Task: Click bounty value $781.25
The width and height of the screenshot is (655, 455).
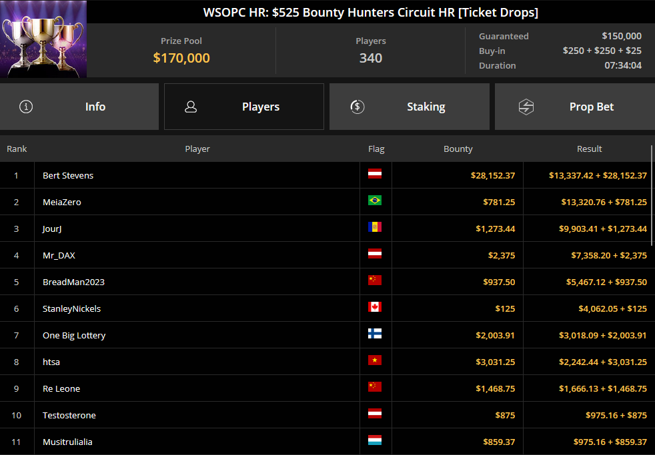Action: [x=499, y=203]
